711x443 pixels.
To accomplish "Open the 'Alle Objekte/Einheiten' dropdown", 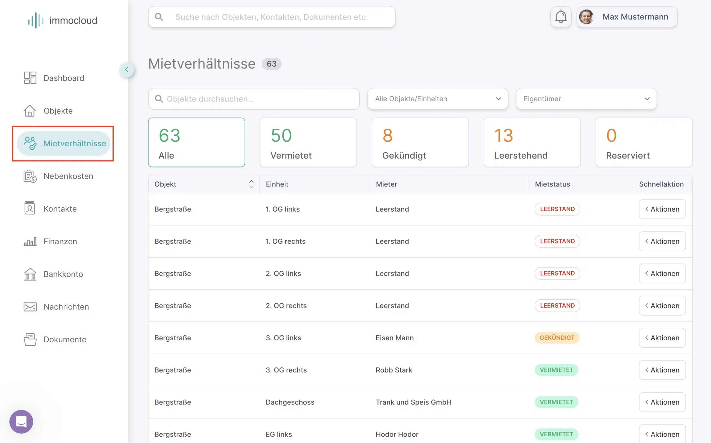I will [x=437, y=99].
